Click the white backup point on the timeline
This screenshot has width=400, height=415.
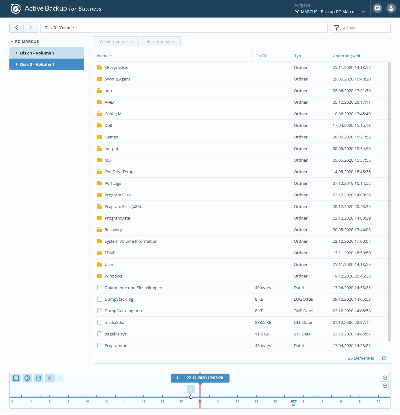[190, 397]
